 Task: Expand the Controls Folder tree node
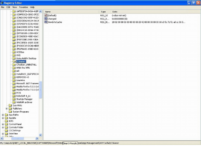3,127
